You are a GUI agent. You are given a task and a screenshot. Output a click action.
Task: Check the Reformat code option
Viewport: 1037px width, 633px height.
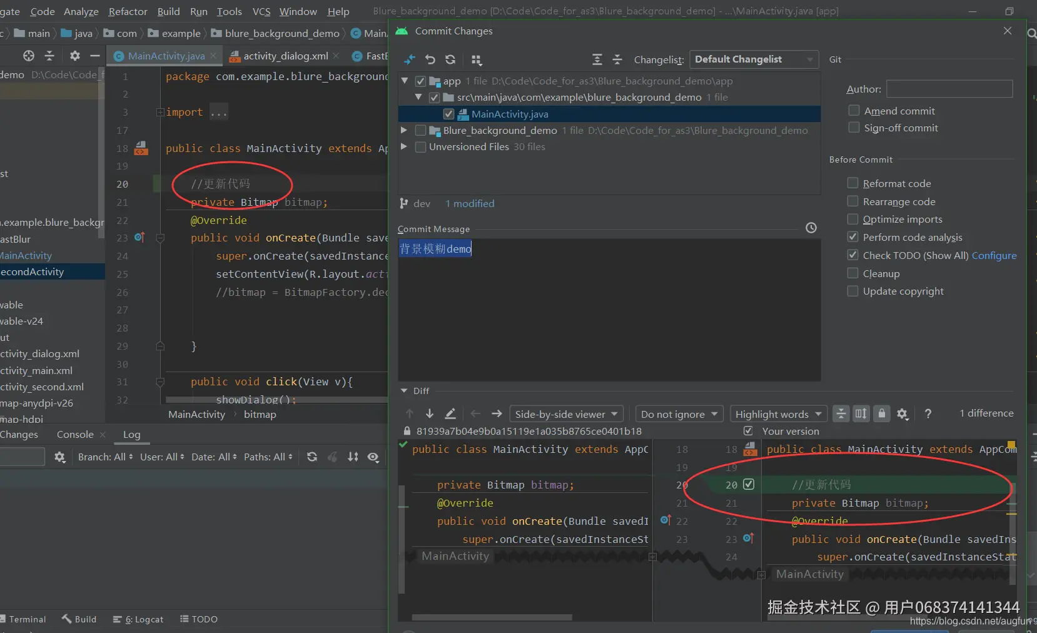pos(852,183)
